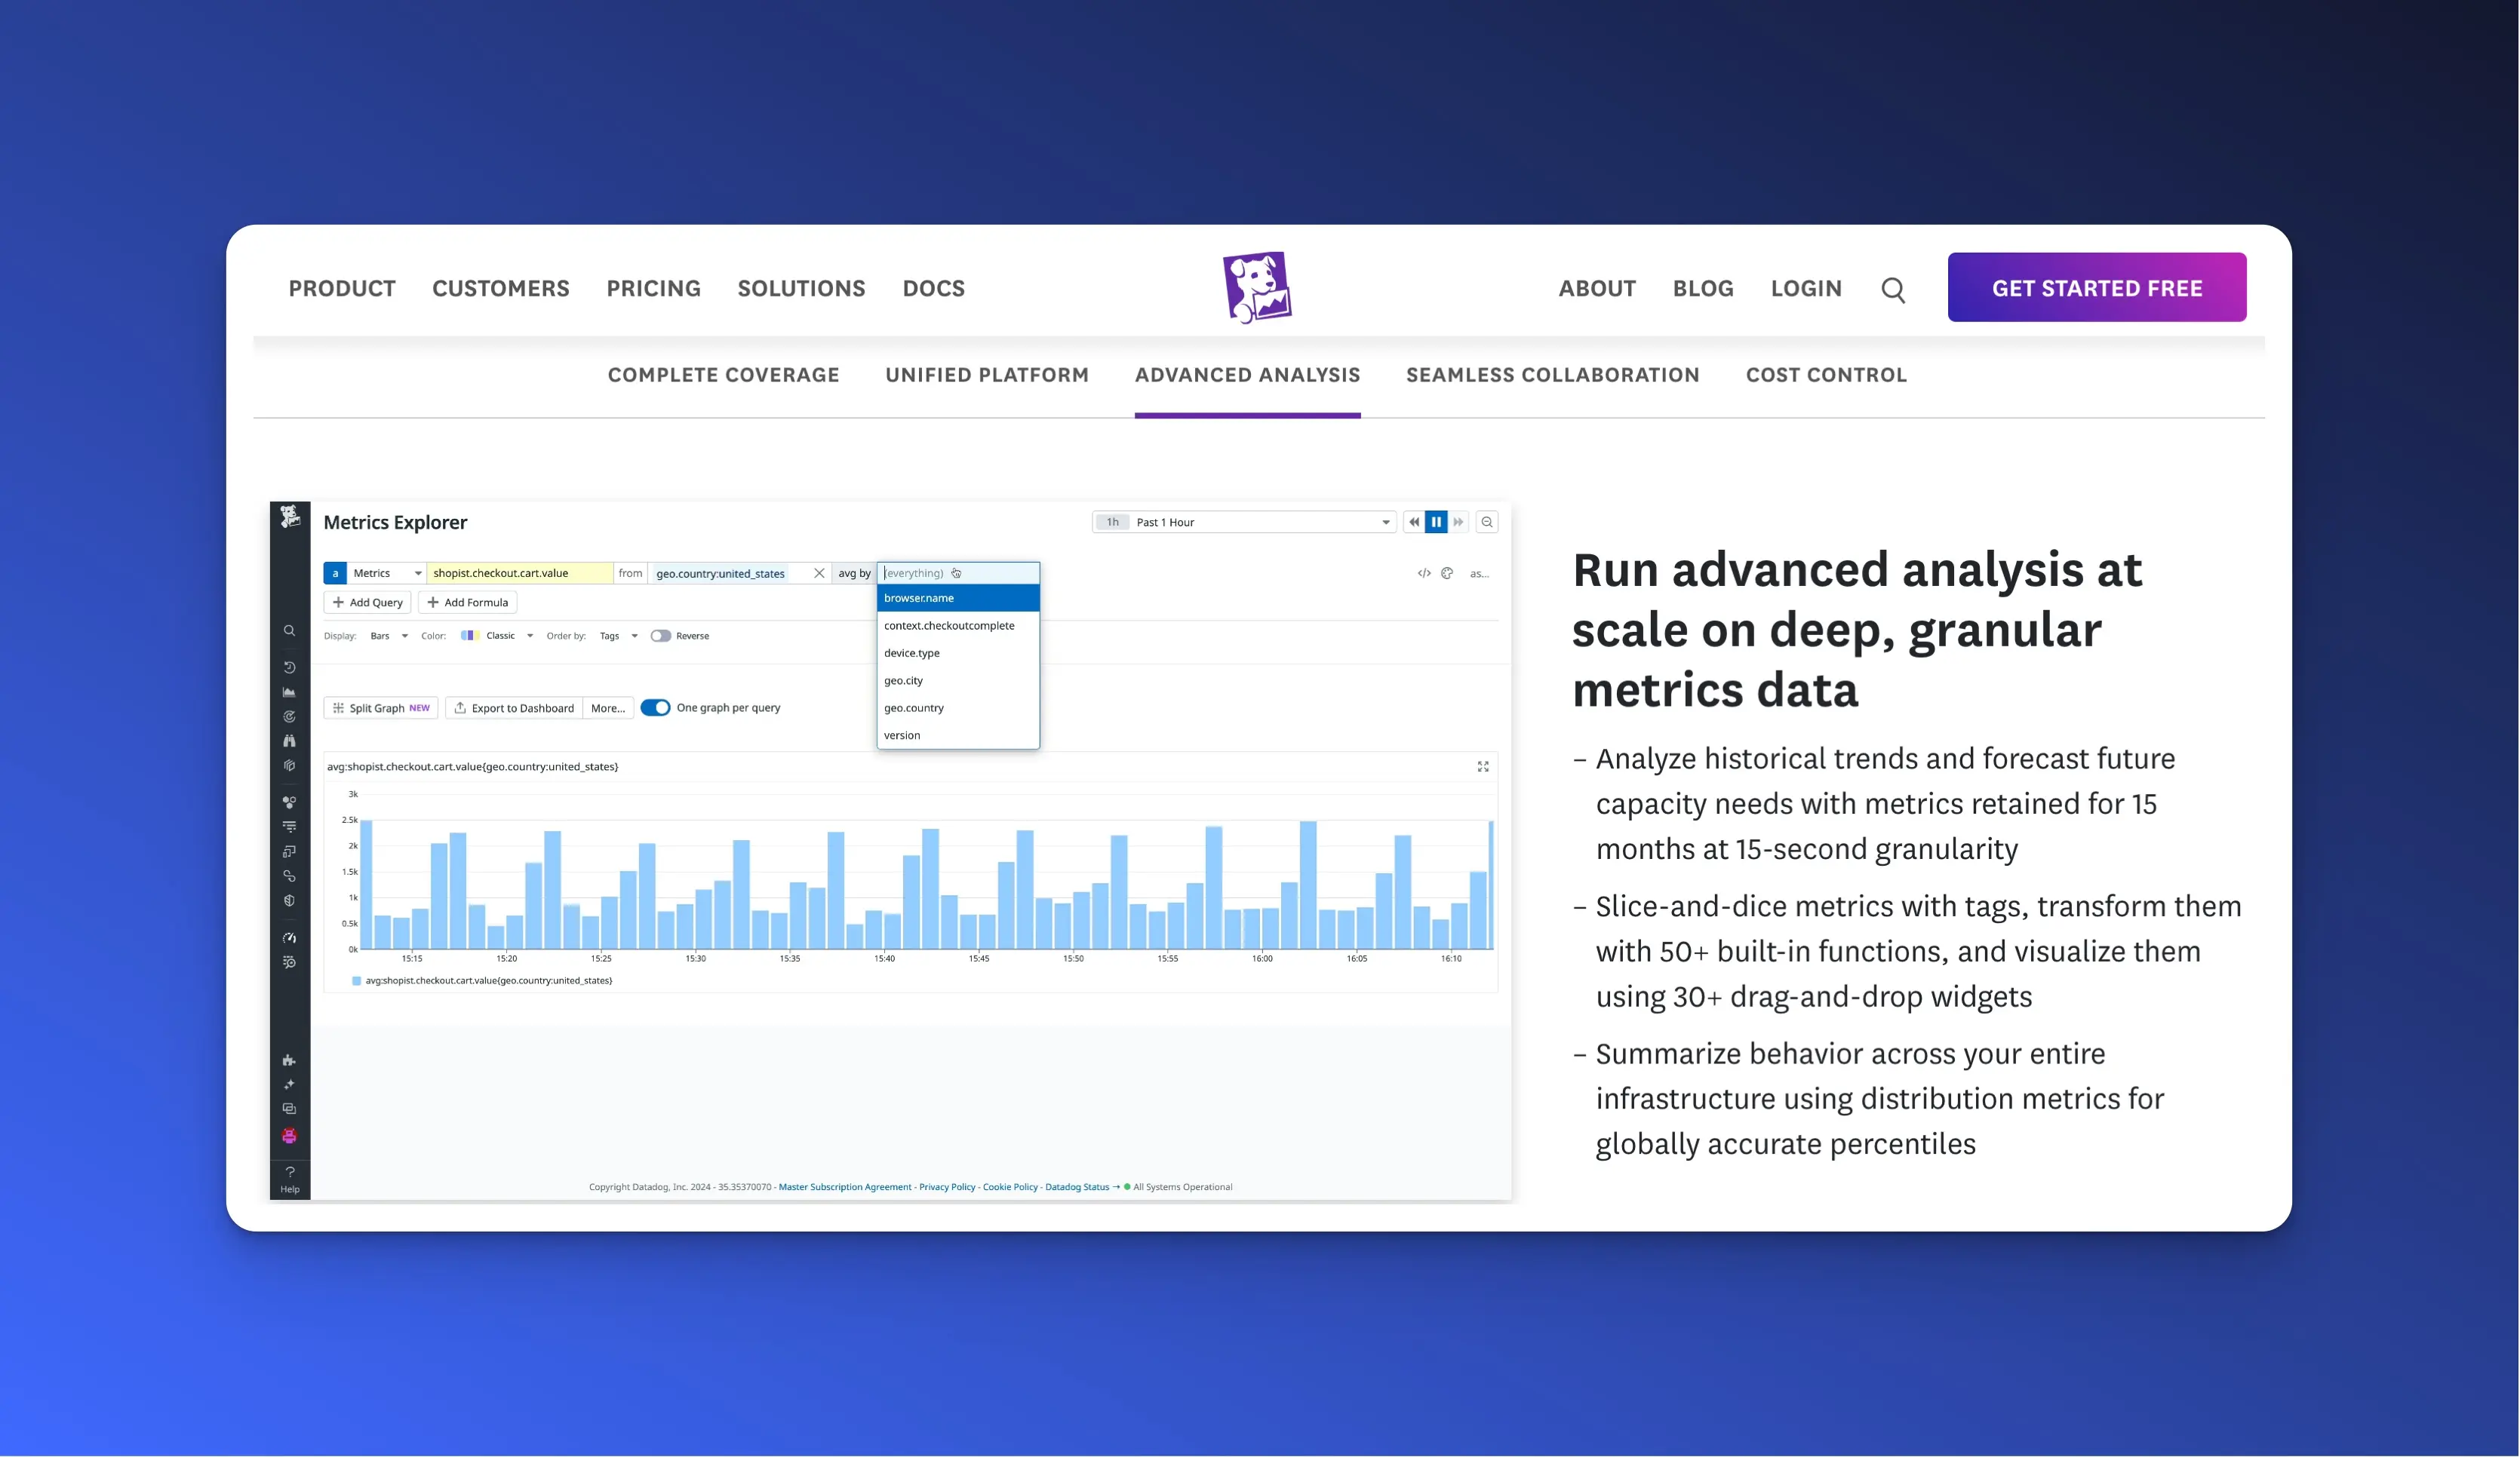
Task: Click the Get Started Free button
Action: pos(2096,288)
